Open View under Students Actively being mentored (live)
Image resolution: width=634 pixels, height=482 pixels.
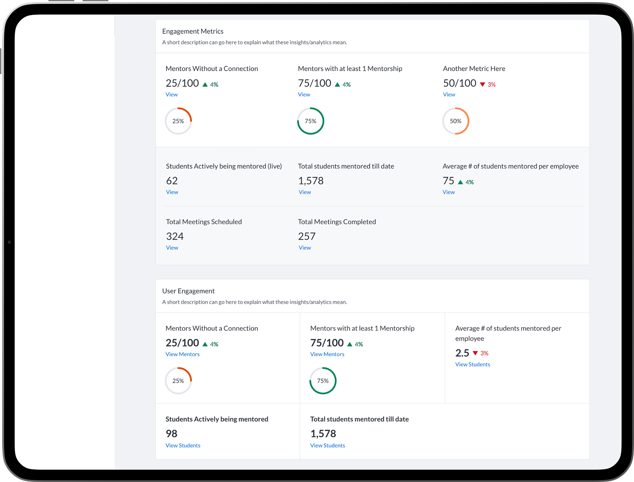(x=172, y=192)
